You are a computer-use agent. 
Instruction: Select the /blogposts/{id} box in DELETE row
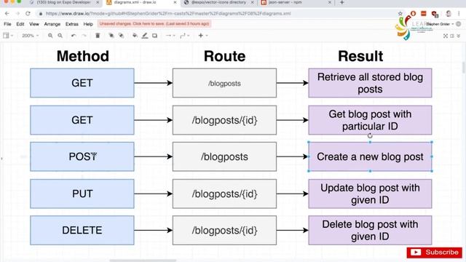click(x=224, y=230)
